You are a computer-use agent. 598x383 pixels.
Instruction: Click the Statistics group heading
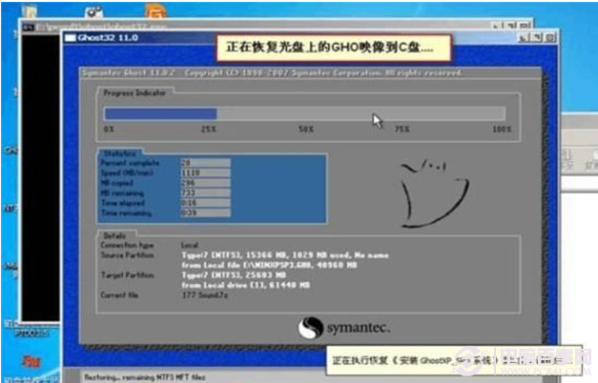click(x=120, y=153)
